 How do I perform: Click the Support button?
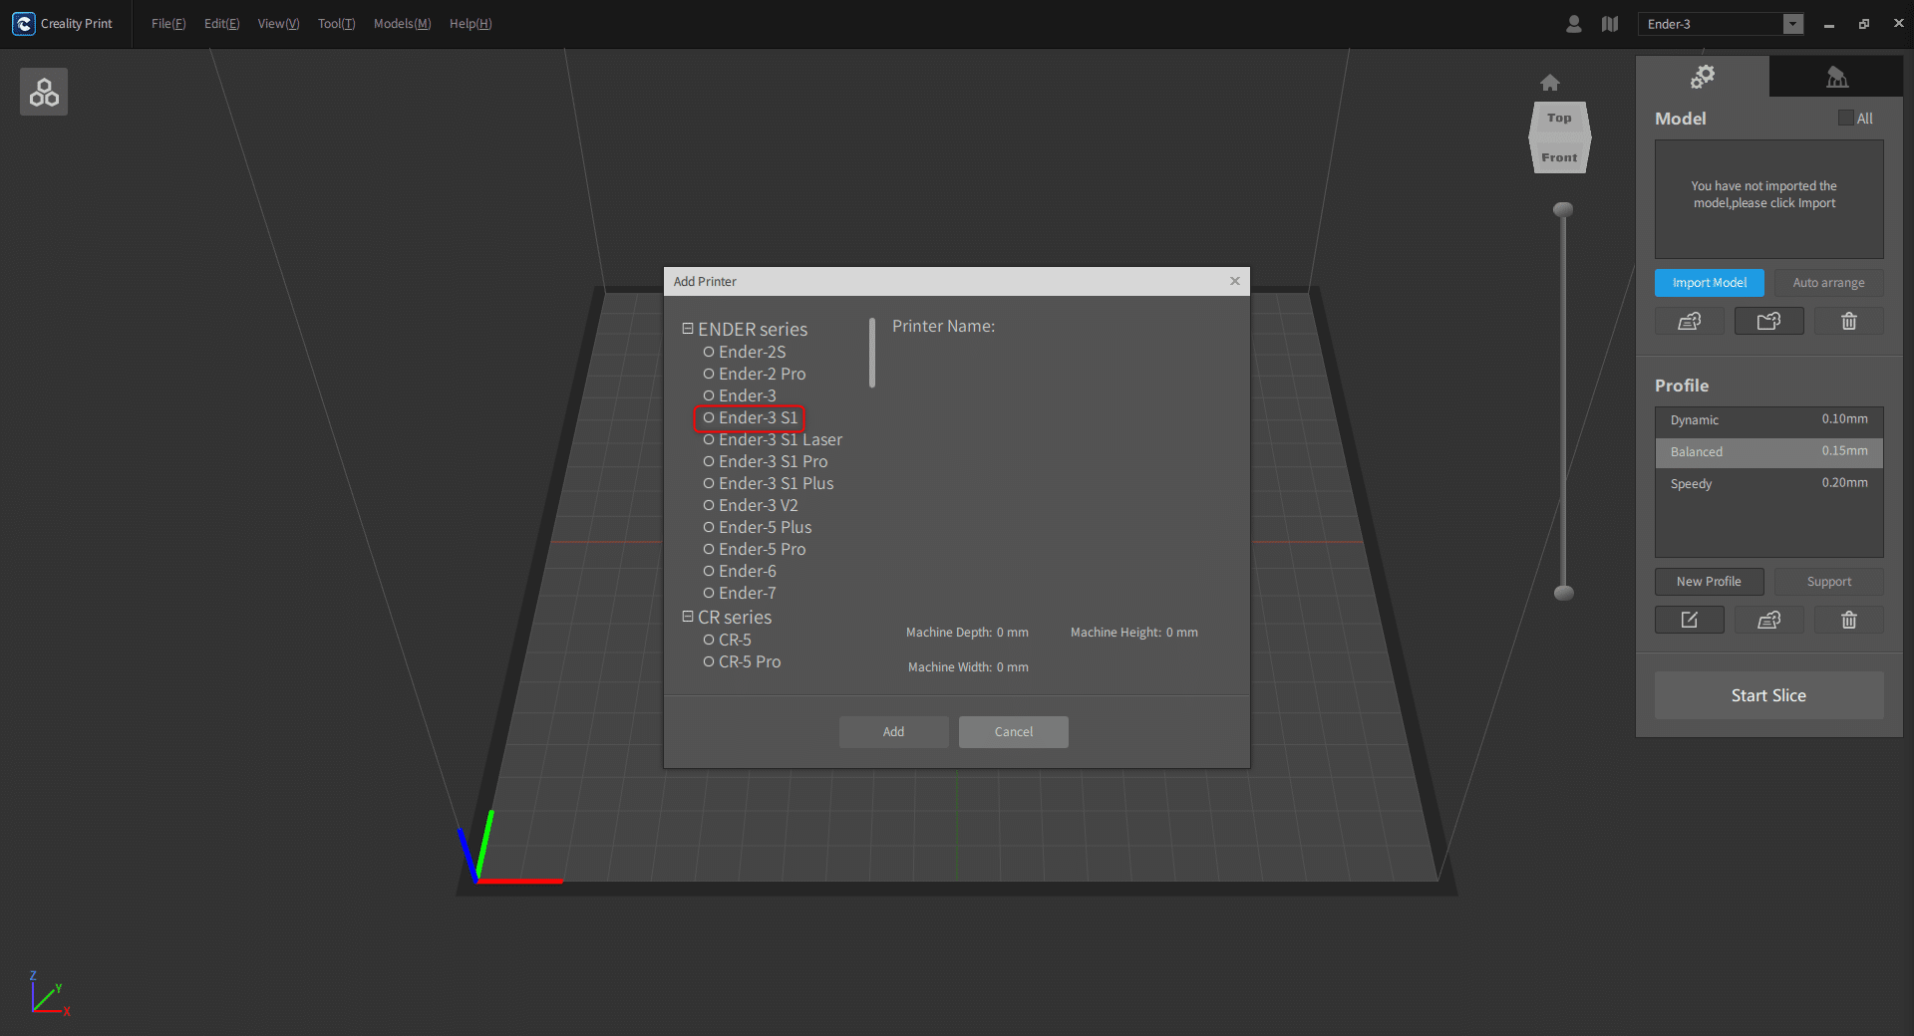[1829, 582]
